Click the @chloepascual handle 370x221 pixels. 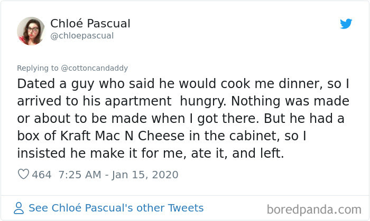82,36
